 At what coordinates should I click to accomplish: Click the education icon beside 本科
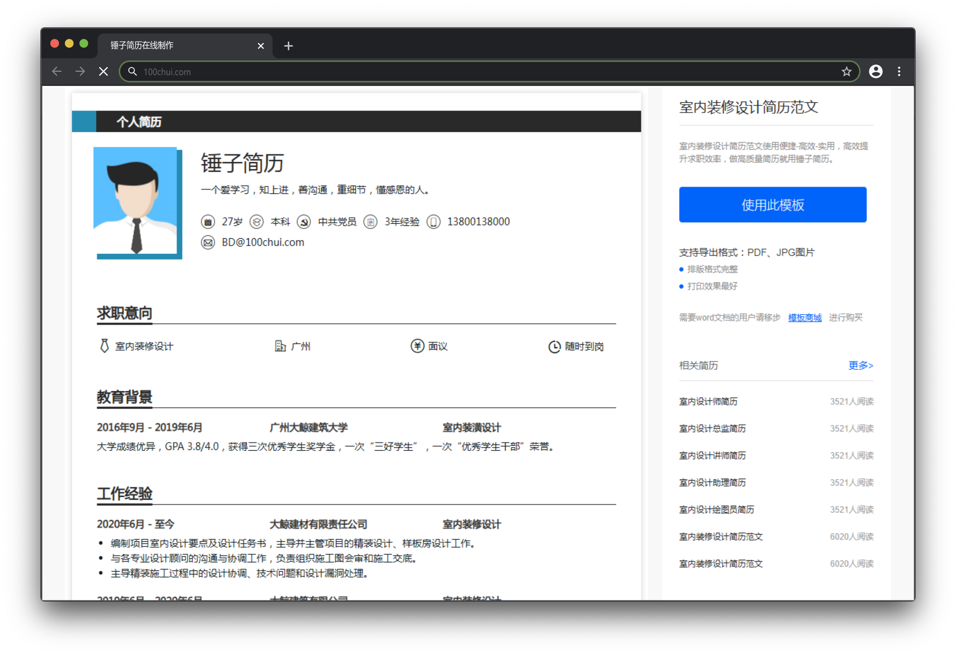pos(257,222)
